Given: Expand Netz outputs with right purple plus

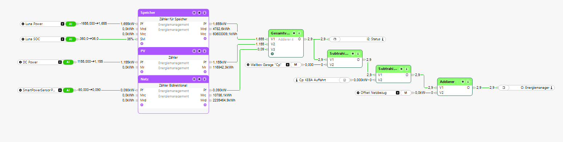Looking at the screenshot, I should [205, 105].
